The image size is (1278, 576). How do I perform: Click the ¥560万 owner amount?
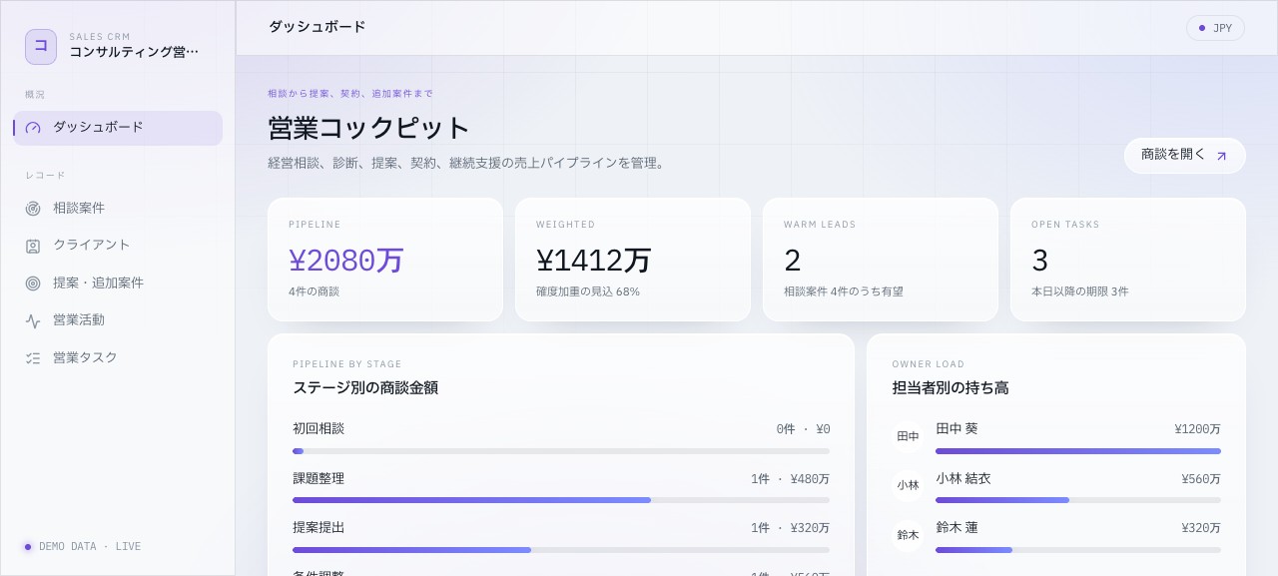point(1201,479)
